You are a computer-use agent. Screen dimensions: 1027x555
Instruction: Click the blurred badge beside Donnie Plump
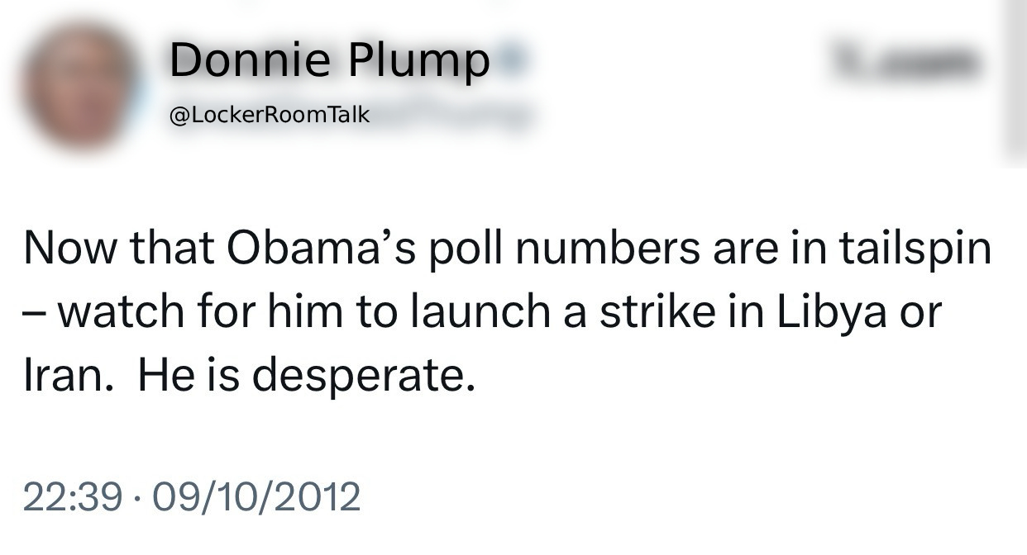click(x=513, y=59)
